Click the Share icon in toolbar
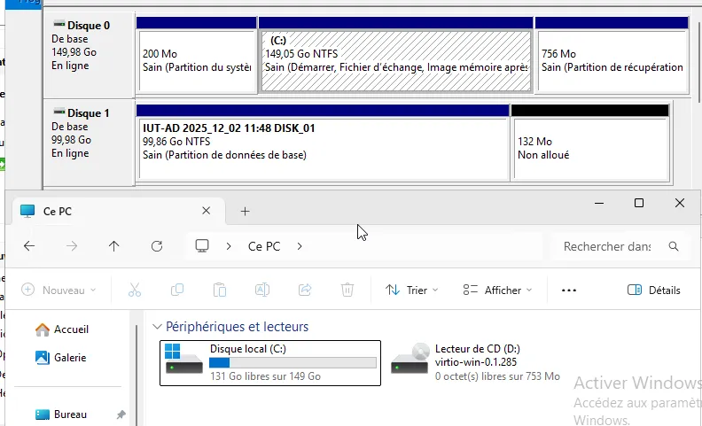The image size is (702, 426). 305,290
